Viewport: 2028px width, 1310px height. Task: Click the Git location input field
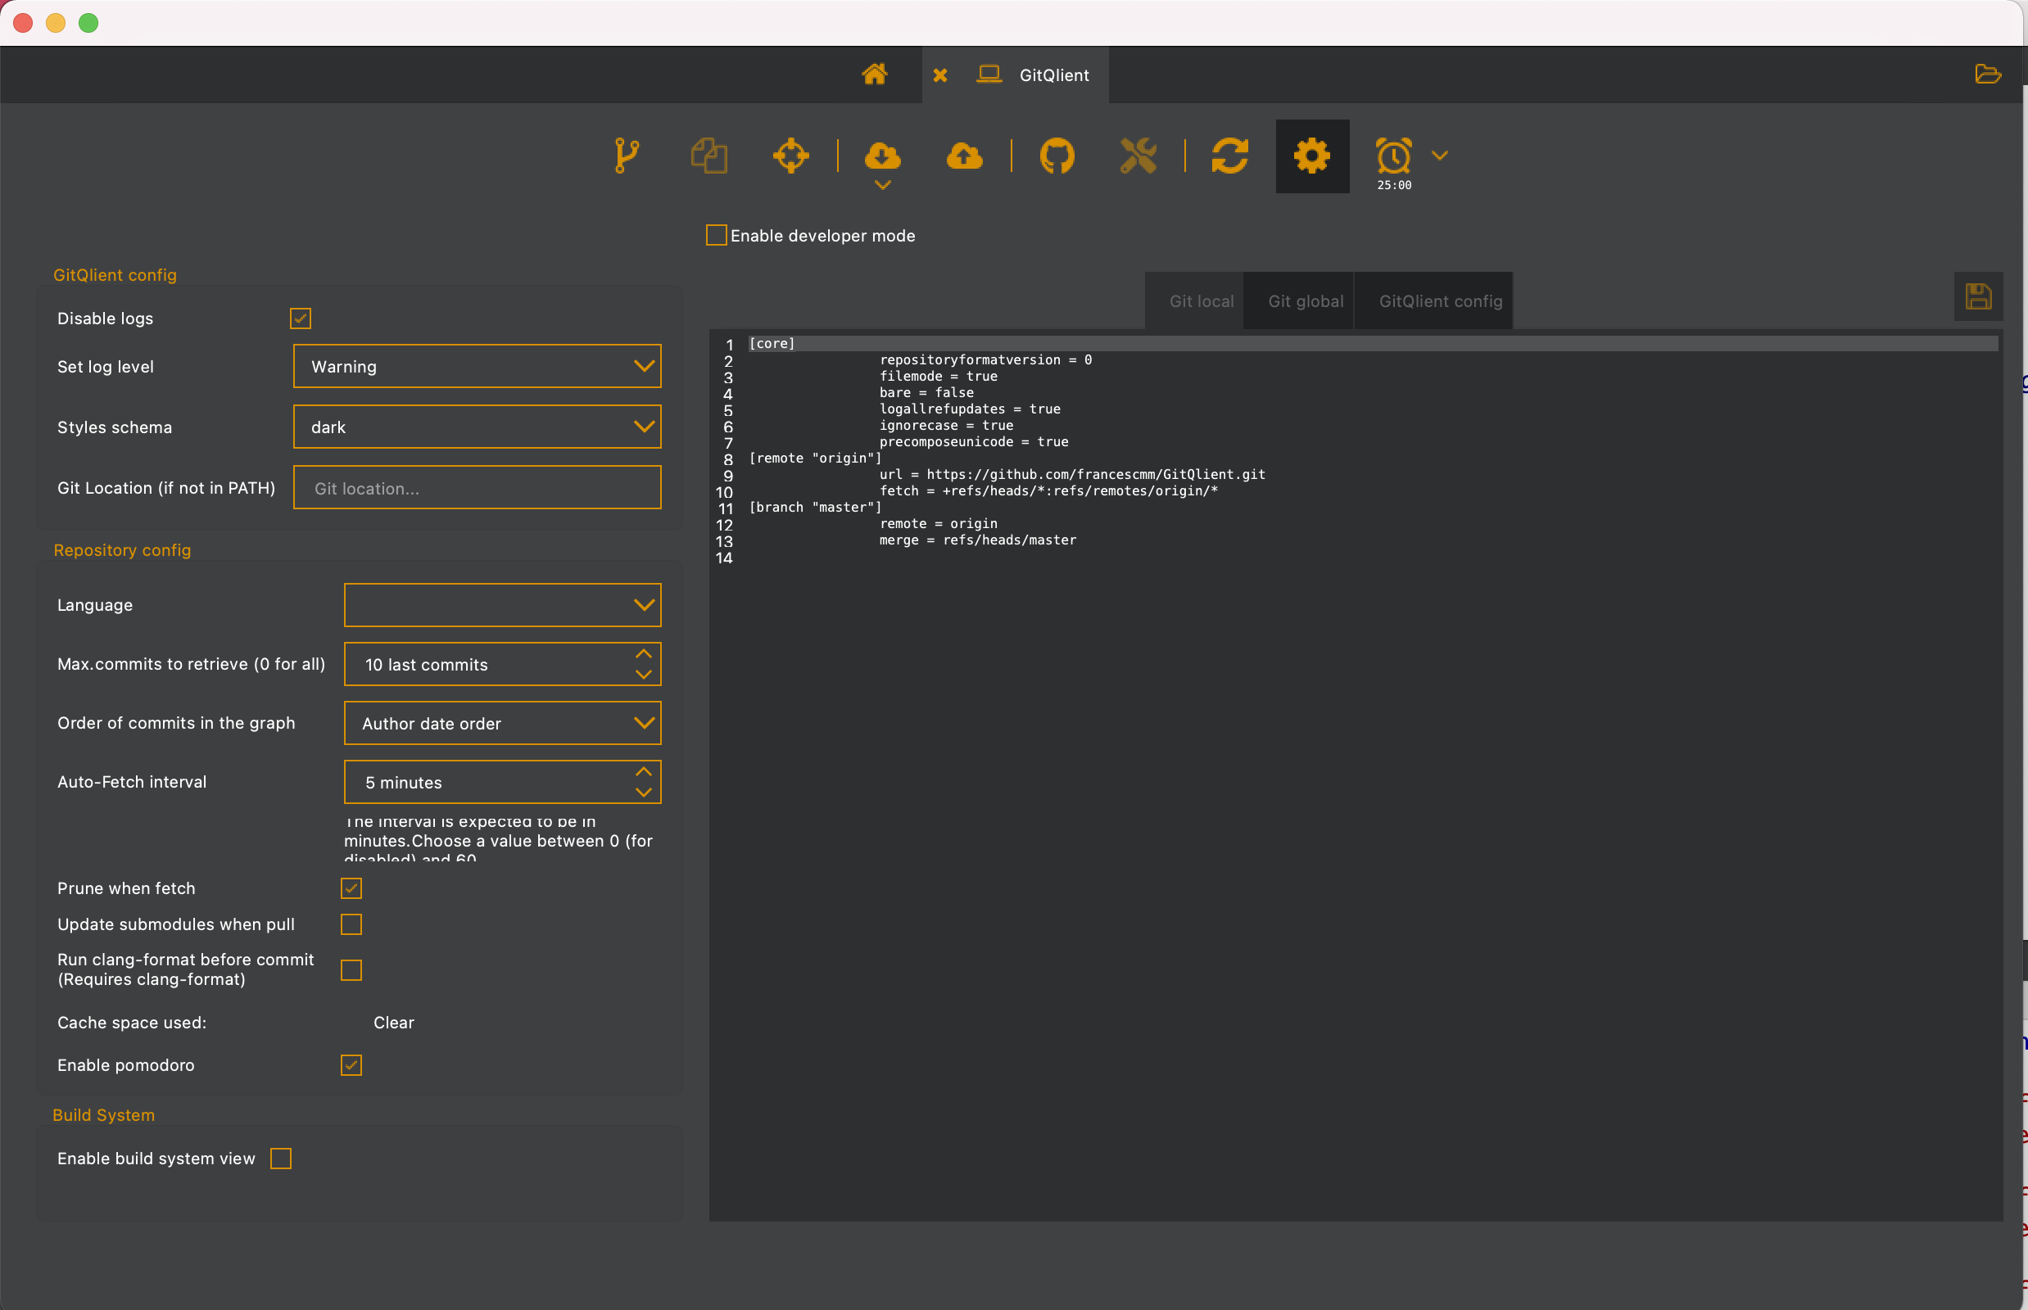coord(477,488)
